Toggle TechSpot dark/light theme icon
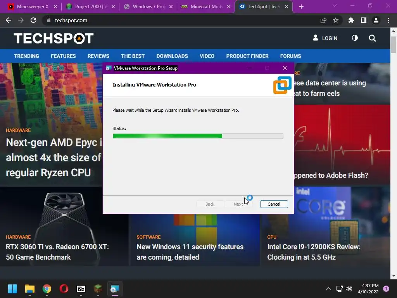 coord(355,38)
